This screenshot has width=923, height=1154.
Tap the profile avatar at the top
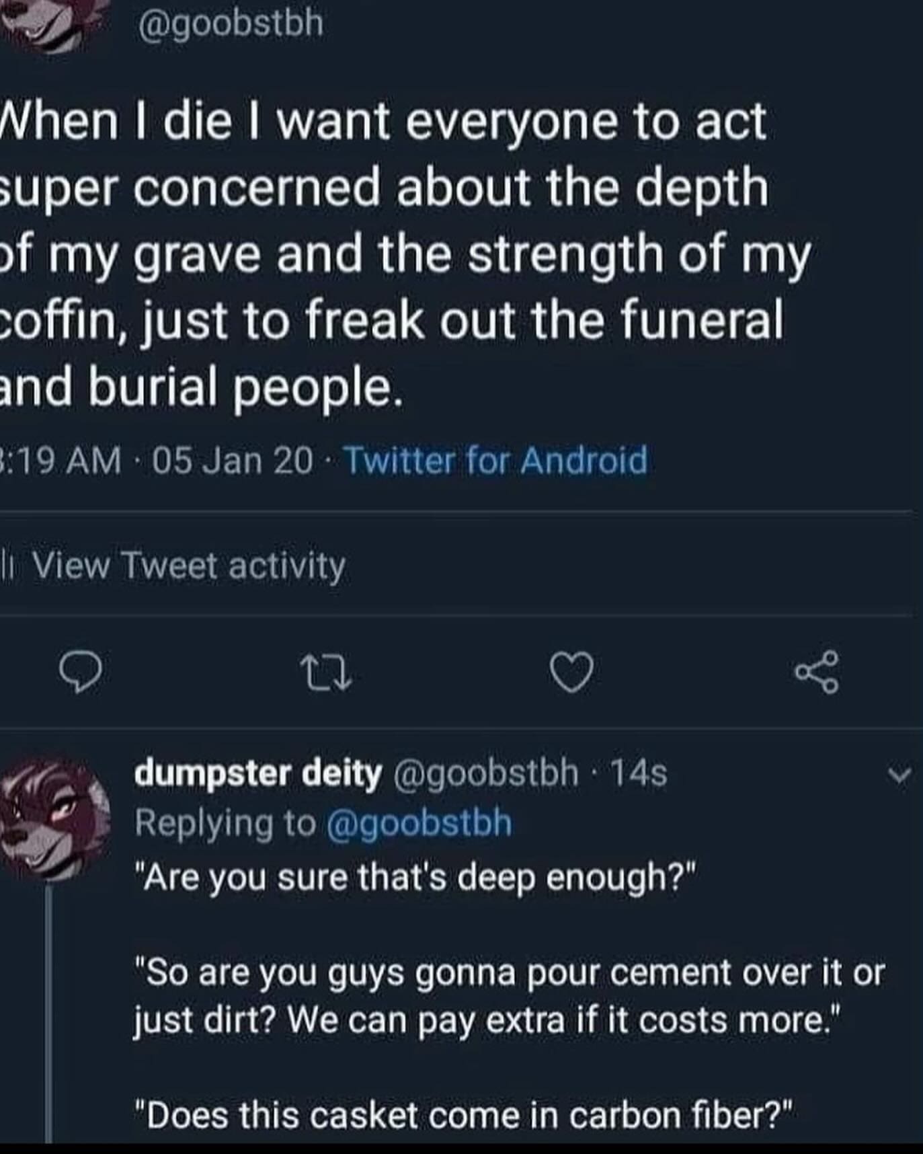pos(54,20)
